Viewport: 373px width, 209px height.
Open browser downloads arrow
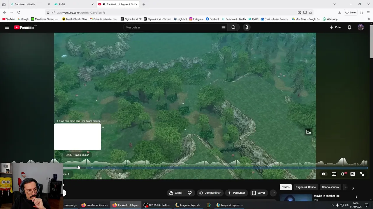point(339,12)
